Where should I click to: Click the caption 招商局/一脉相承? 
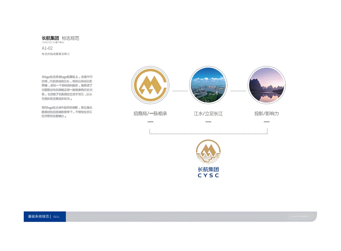150,114
